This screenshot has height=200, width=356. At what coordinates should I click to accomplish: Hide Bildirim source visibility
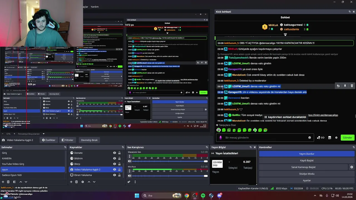tap(114, 158)
